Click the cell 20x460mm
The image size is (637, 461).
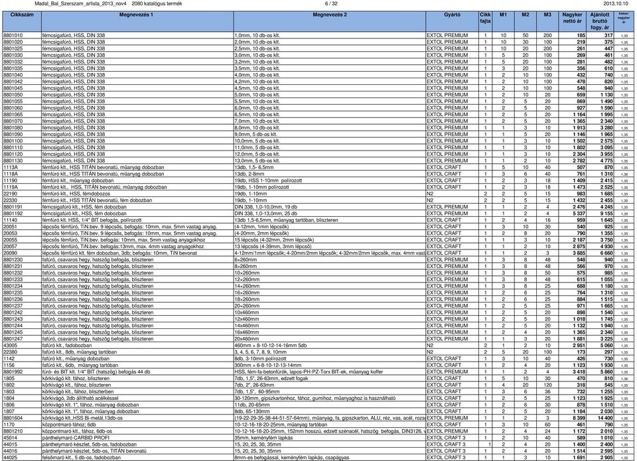pyautogui.click(x=247, y=339)
